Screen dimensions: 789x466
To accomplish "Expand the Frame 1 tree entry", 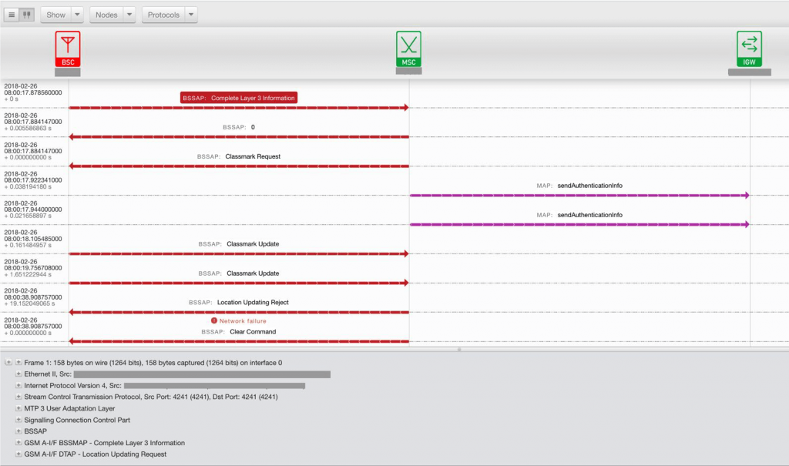I will (x=18, y=362).
